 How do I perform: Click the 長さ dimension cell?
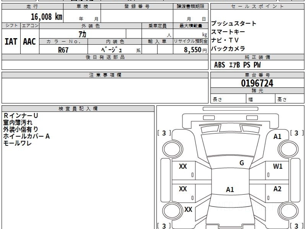[228, 99]
